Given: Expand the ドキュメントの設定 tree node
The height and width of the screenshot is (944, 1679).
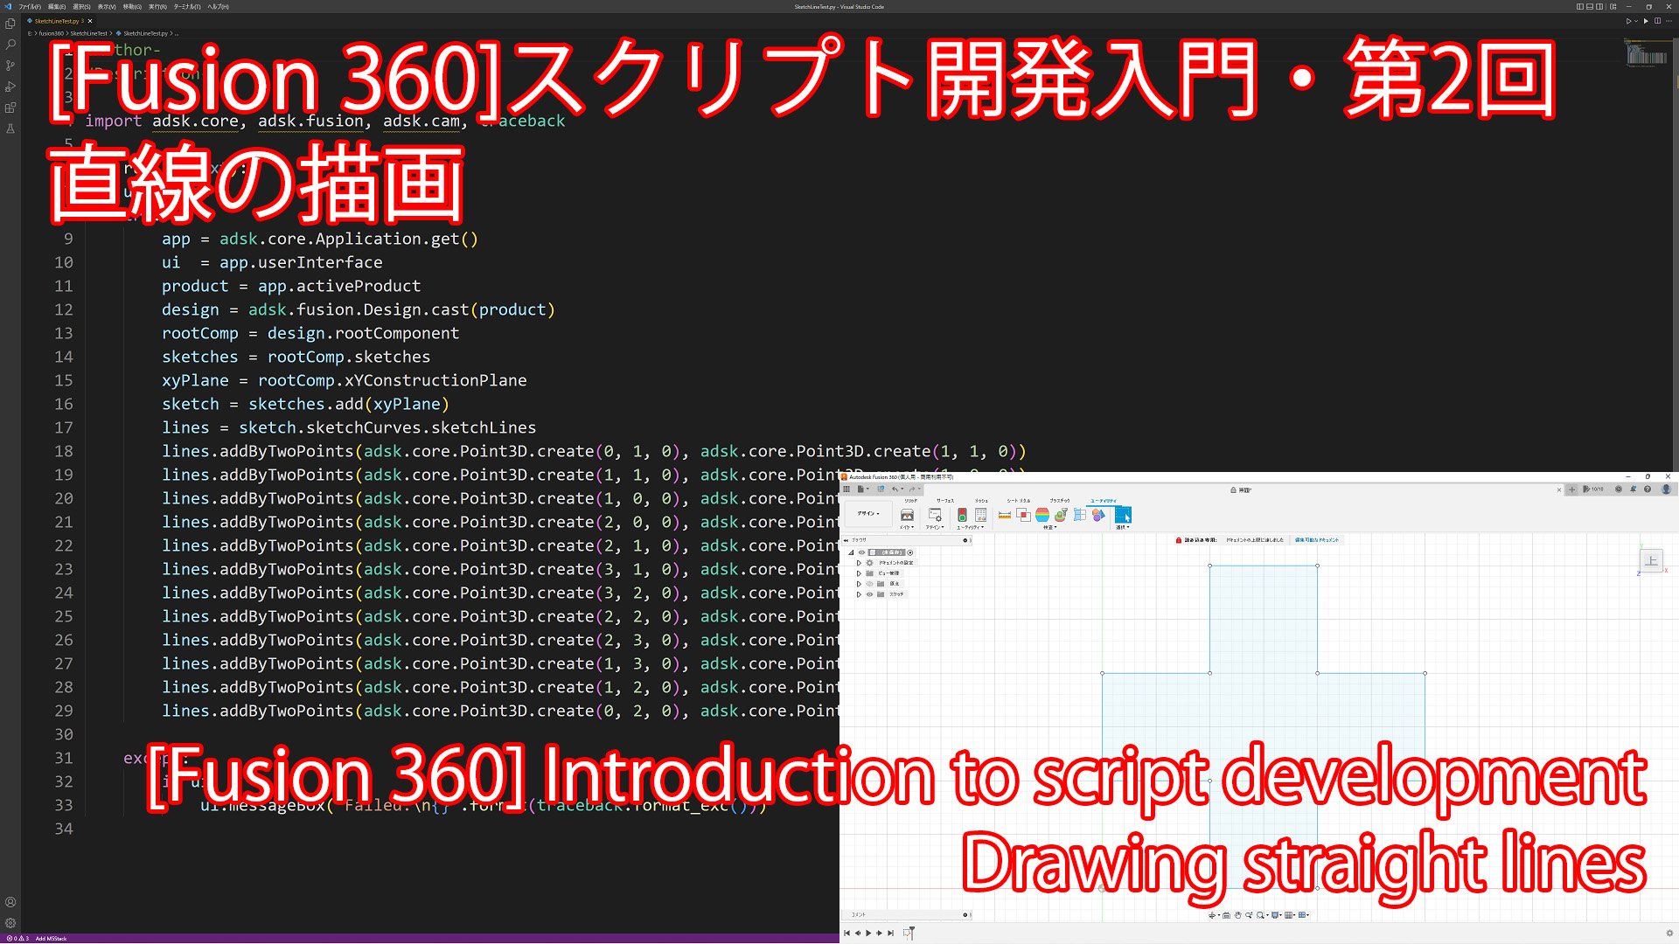Looking at the screenshot, I should [x=859, y=563].
